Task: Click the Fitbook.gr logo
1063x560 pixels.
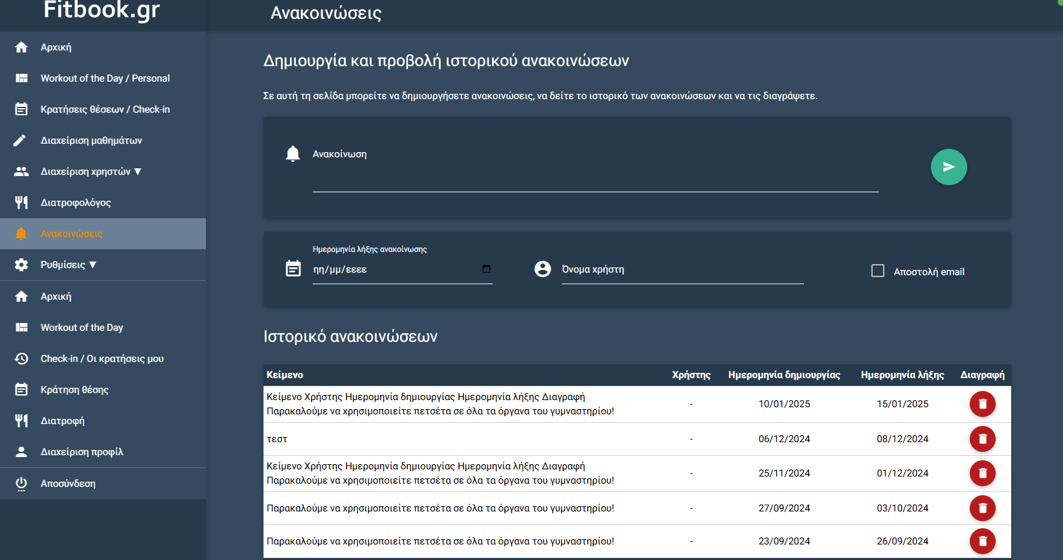Action: (x=102, y=10)
